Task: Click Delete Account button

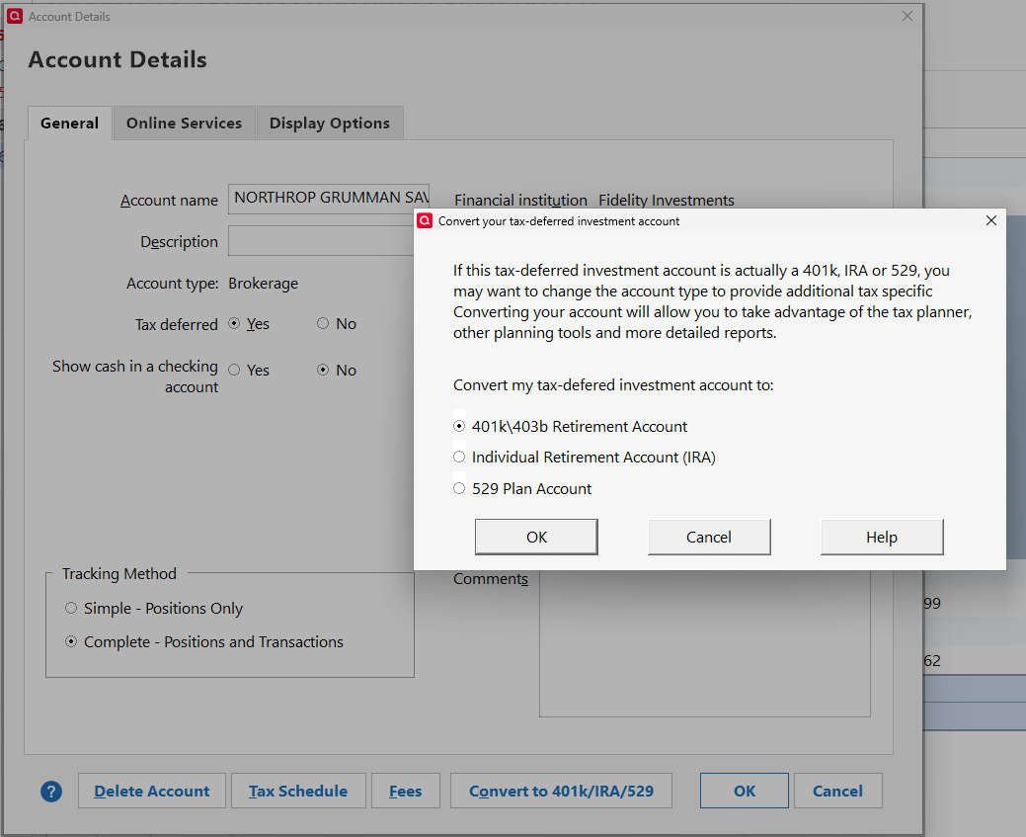Action: click(x=152, y=792)
